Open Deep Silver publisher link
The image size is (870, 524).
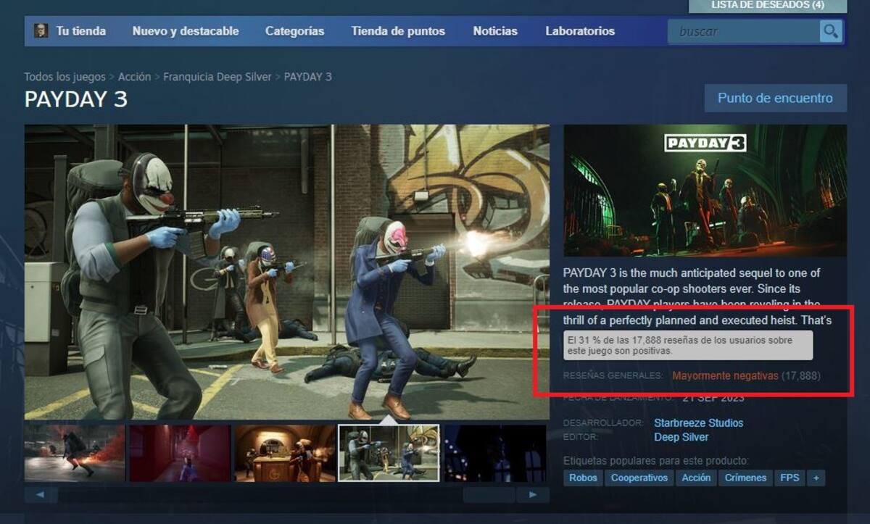(681, 437)
